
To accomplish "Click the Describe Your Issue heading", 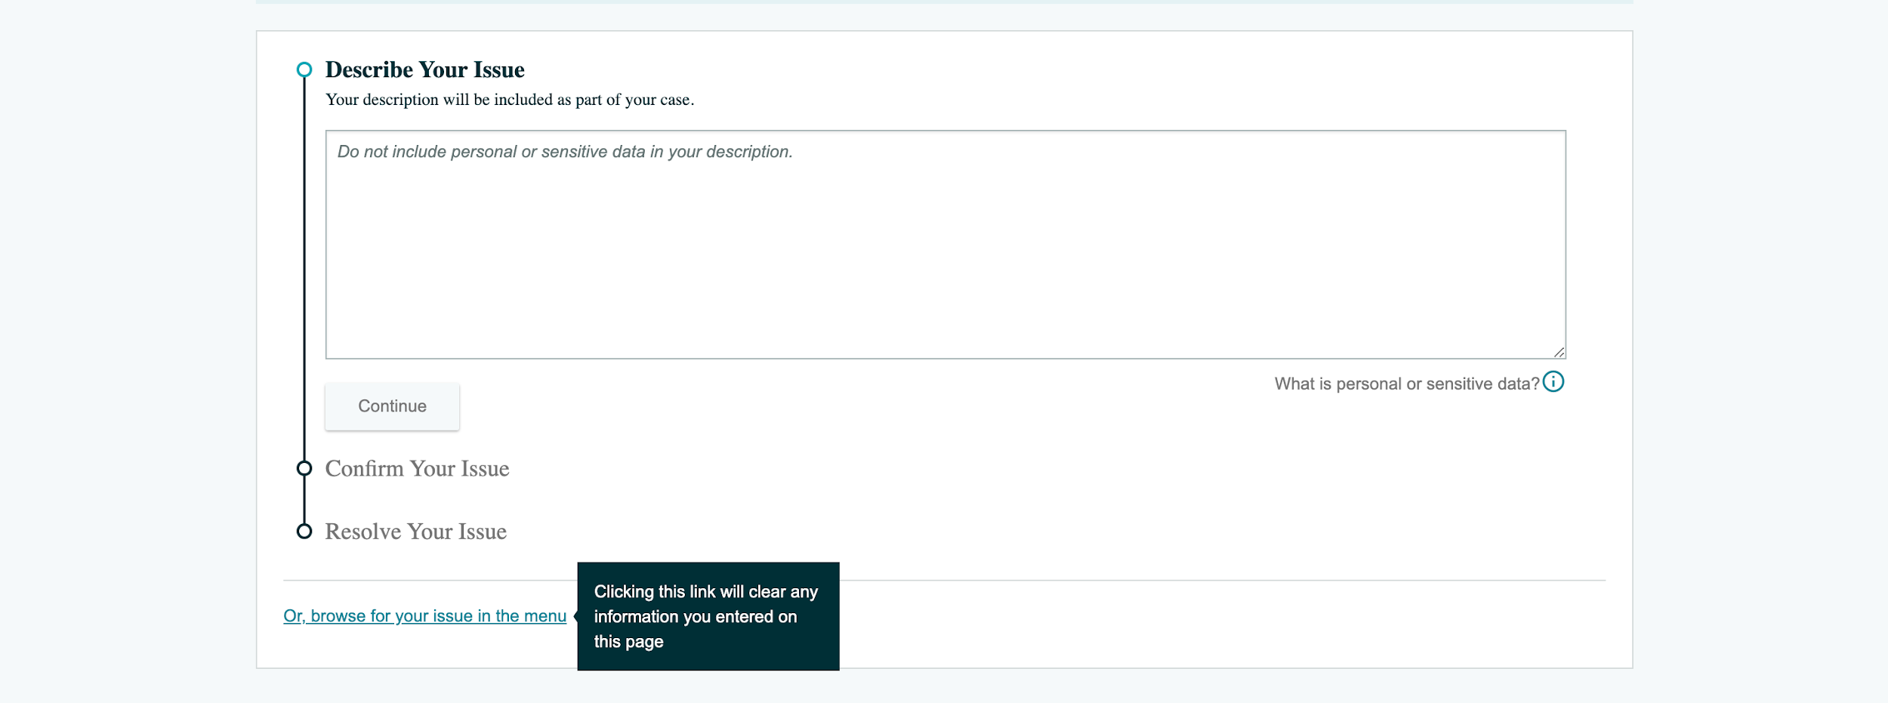I will (424, 69).
